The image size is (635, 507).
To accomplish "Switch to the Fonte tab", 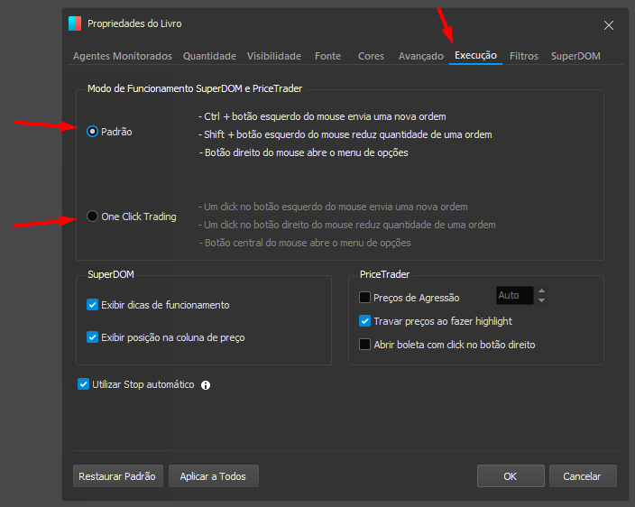I will pos(327,56).
